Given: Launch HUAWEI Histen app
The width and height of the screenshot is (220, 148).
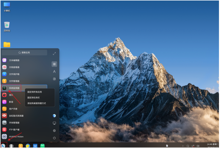Looking at the screenshot, I should click(16, 137).
